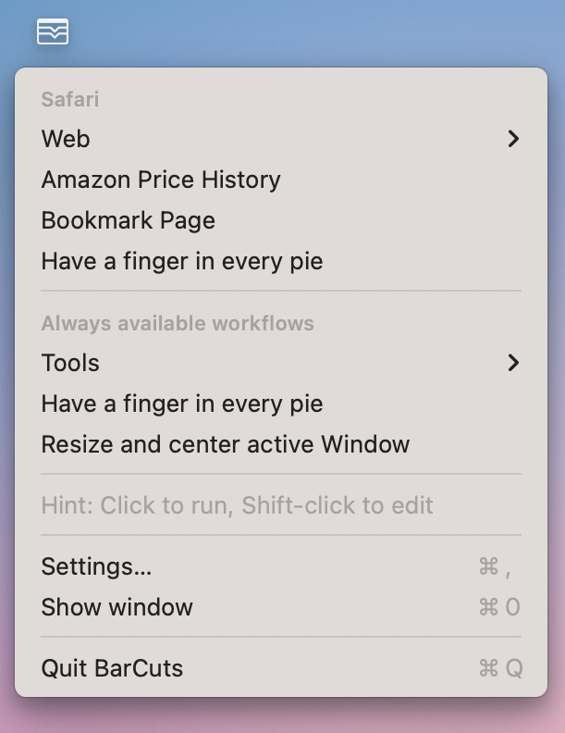
Task: Run the Bookmark Page workflow
Action: pyautogui.click(x=281, y=220)
